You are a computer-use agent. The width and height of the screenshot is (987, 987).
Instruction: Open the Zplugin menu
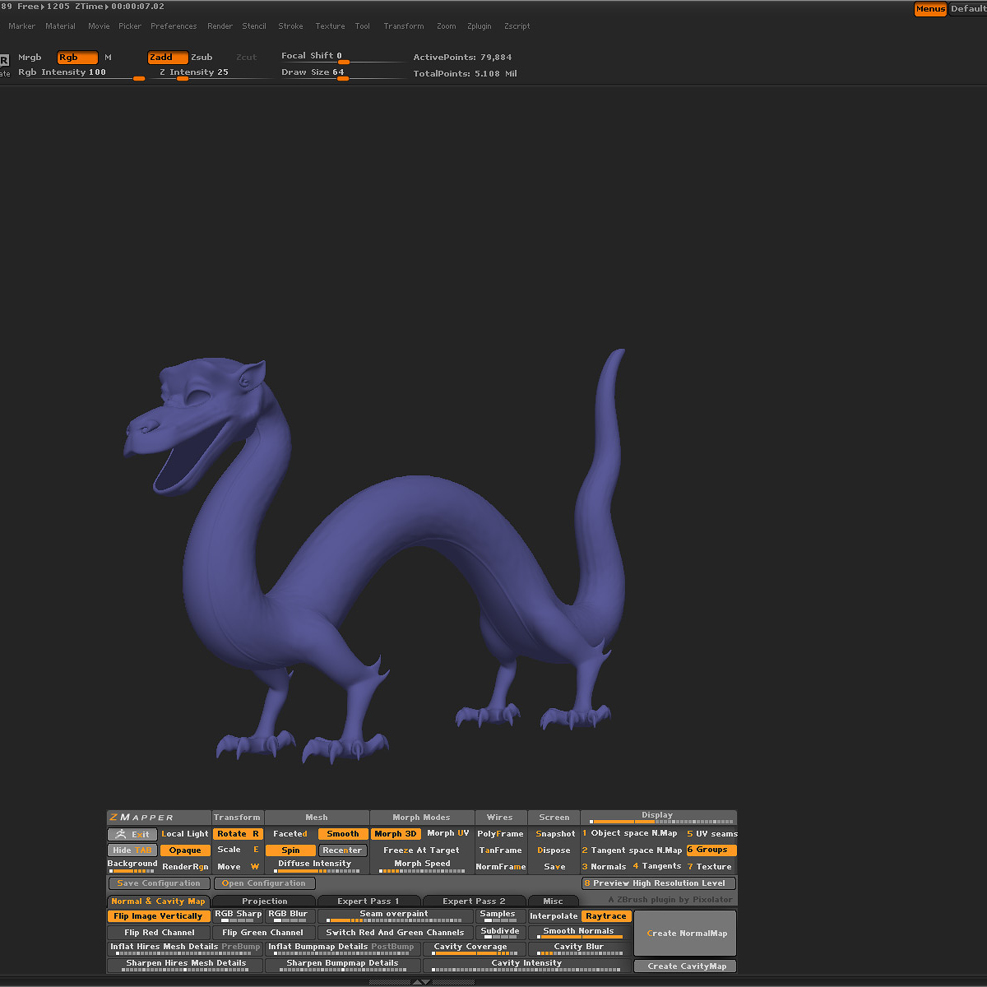[x=480, y=26]
